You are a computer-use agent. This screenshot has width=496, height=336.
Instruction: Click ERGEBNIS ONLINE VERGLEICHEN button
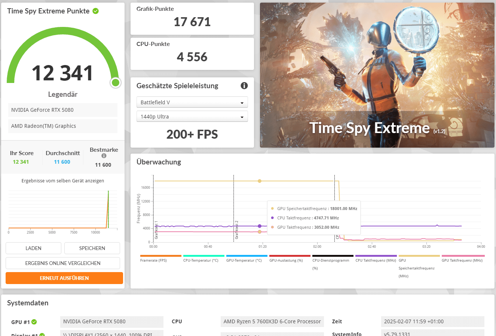tap(63, 263)
